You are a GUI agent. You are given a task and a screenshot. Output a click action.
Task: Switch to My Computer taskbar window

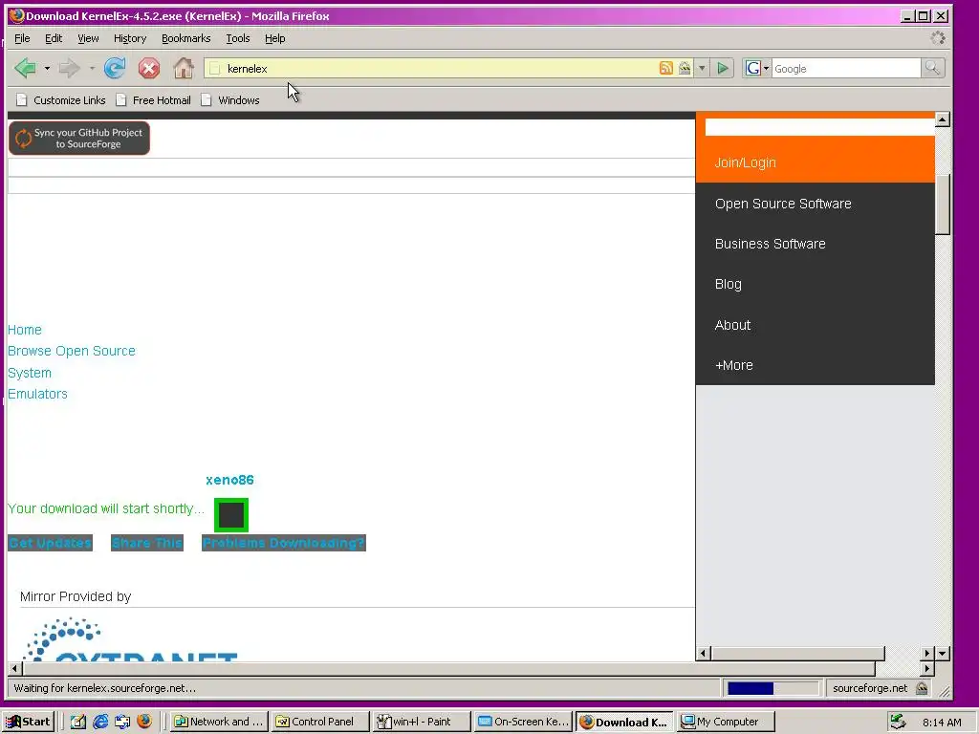[726, 722]
